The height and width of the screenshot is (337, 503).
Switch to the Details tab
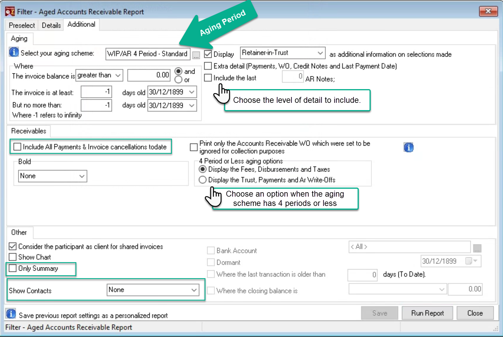click(51, 25)
